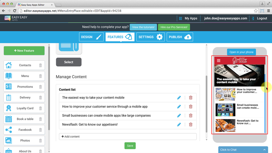Click the content panel scrollbar thumb
Screen dimensions: 272x153
click(x=206, y=104)
